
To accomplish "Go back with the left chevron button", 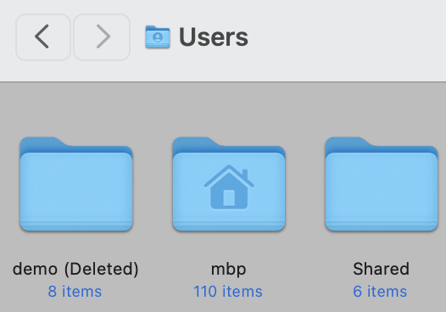I will point(43,37).
